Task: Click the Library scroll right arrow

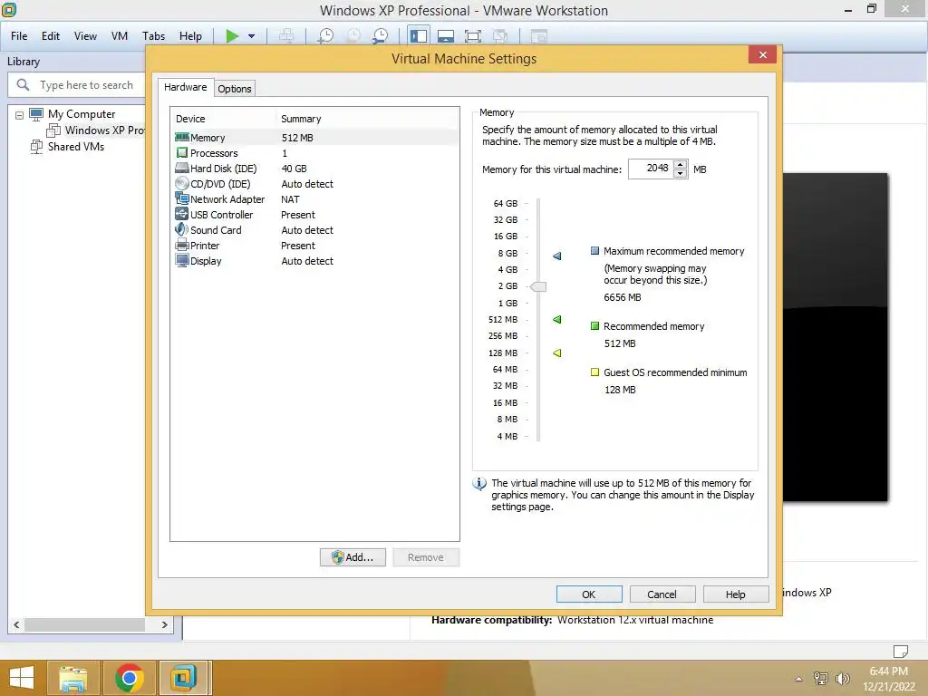Action: [165, 624]
